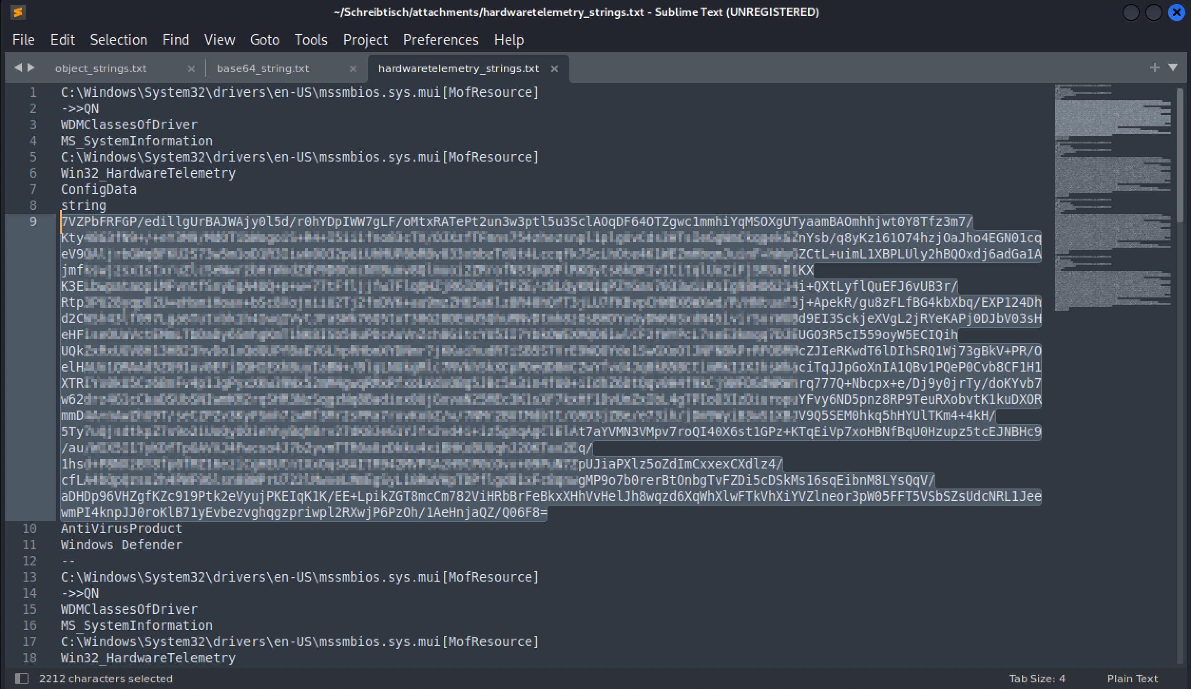The image size is (1191, 689).
Task: Close the hardwaretelemetry_strings.txt tab
Action: click(x=554, y=69)
